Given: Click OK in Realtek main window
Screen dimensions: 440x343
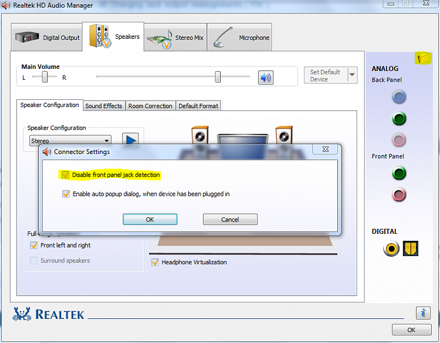Looking at the screenshot, I should click(411, 329).
